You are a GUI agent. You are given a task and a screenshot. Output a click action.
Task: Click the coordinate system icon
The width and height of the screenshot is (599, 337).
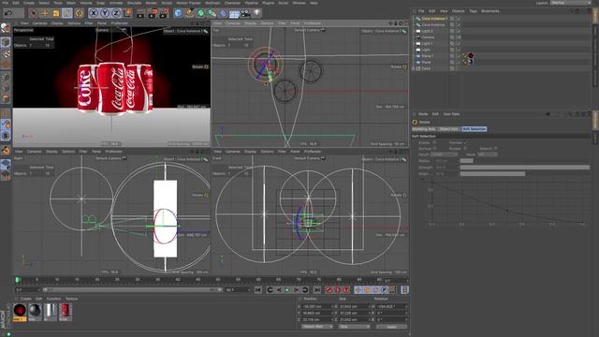pyautogui.click(x=127, y=13)
